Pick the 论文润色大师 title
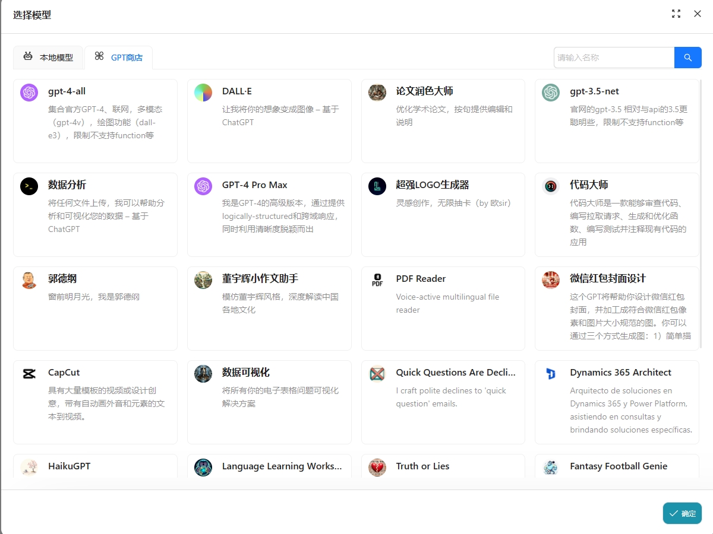 coord(425,91)
